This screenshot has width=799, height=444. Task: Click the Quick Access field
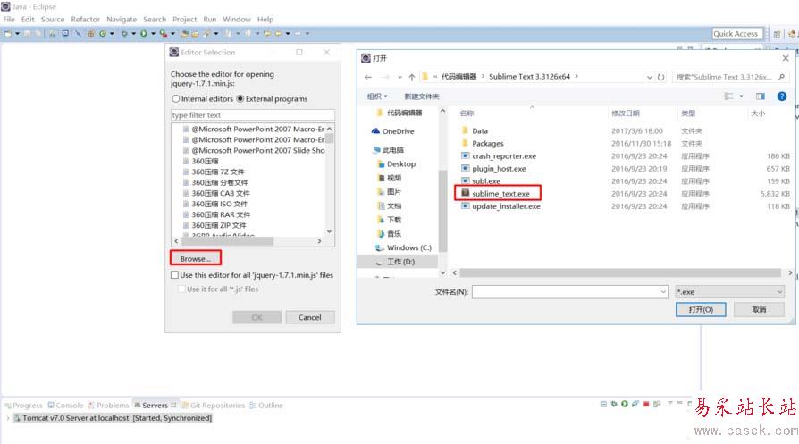(x=737, y=34)
